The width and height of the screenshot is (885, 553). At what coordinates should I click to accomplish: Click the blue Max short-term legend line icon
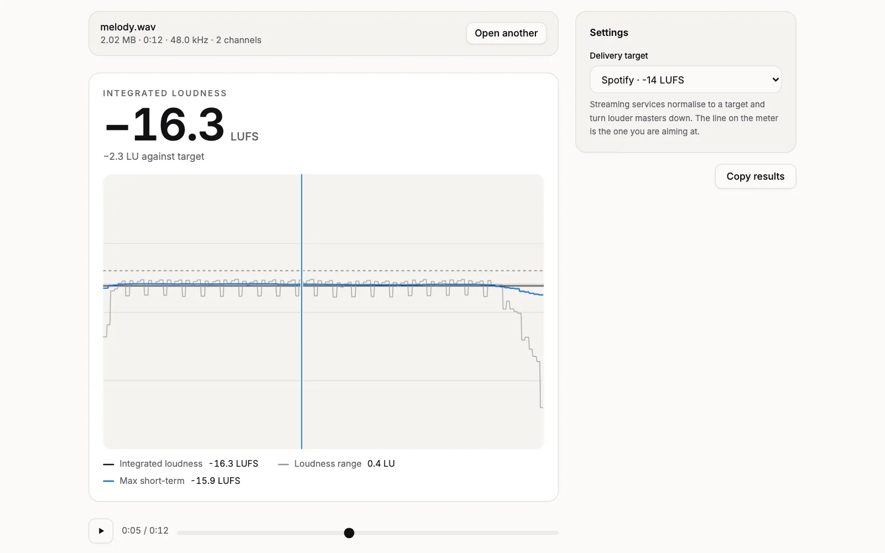(x=108, y=481)
